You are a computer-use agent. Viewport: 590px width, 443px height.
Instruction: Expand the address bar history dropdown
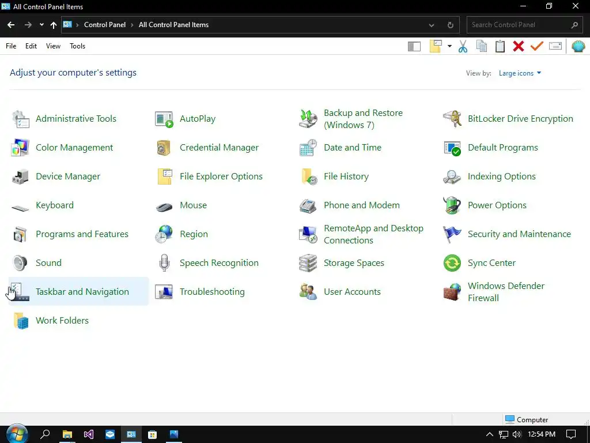[432, 25]
